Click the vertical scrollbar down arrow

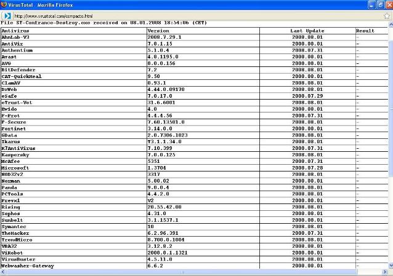[391, 266]
